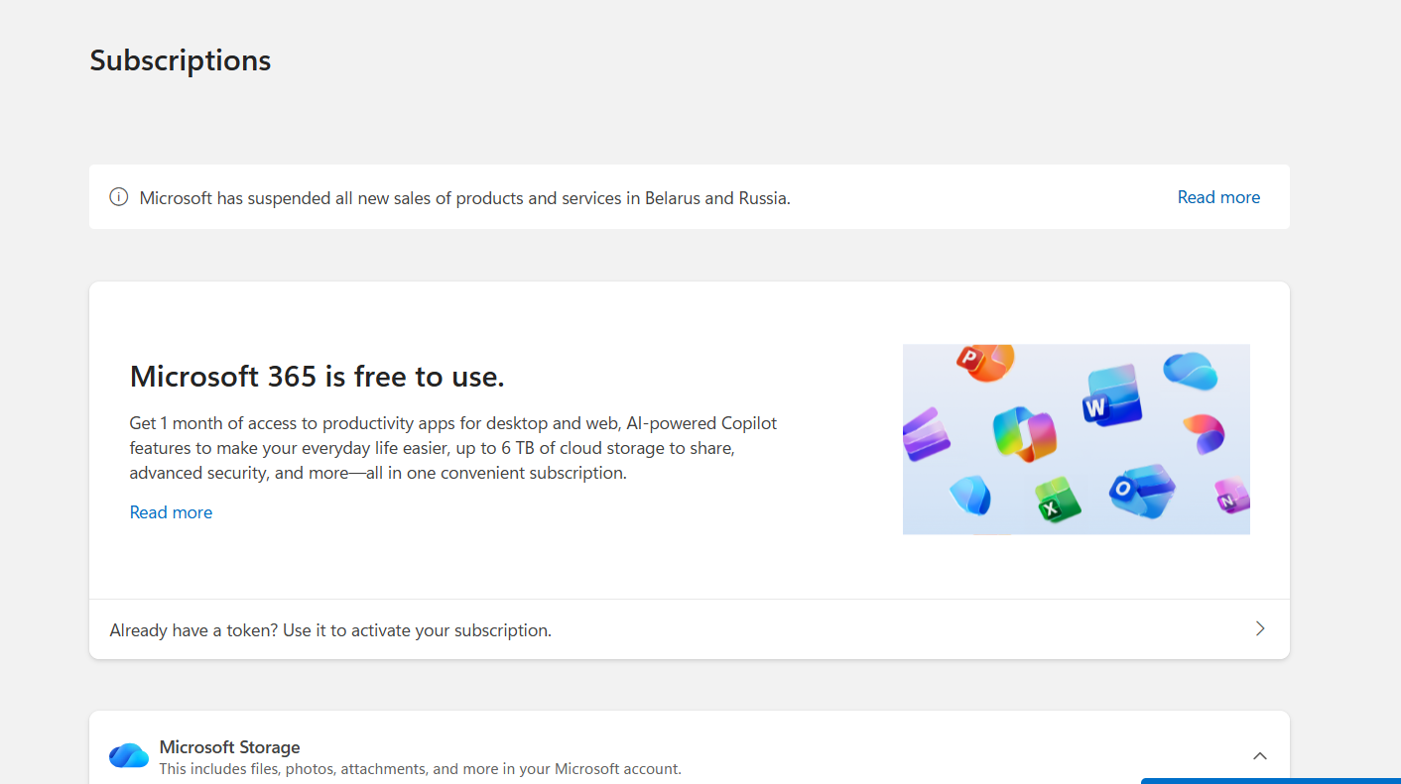1401x784 pixels.
Task: Collapse the Microsoft Storage section chevron
Action: 1260,755
